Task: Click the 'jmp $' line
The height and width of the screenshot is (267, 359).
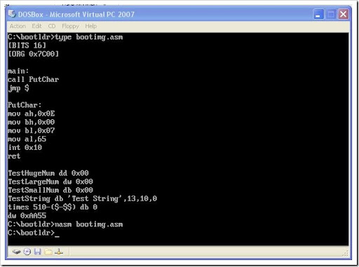Action: 18,88
